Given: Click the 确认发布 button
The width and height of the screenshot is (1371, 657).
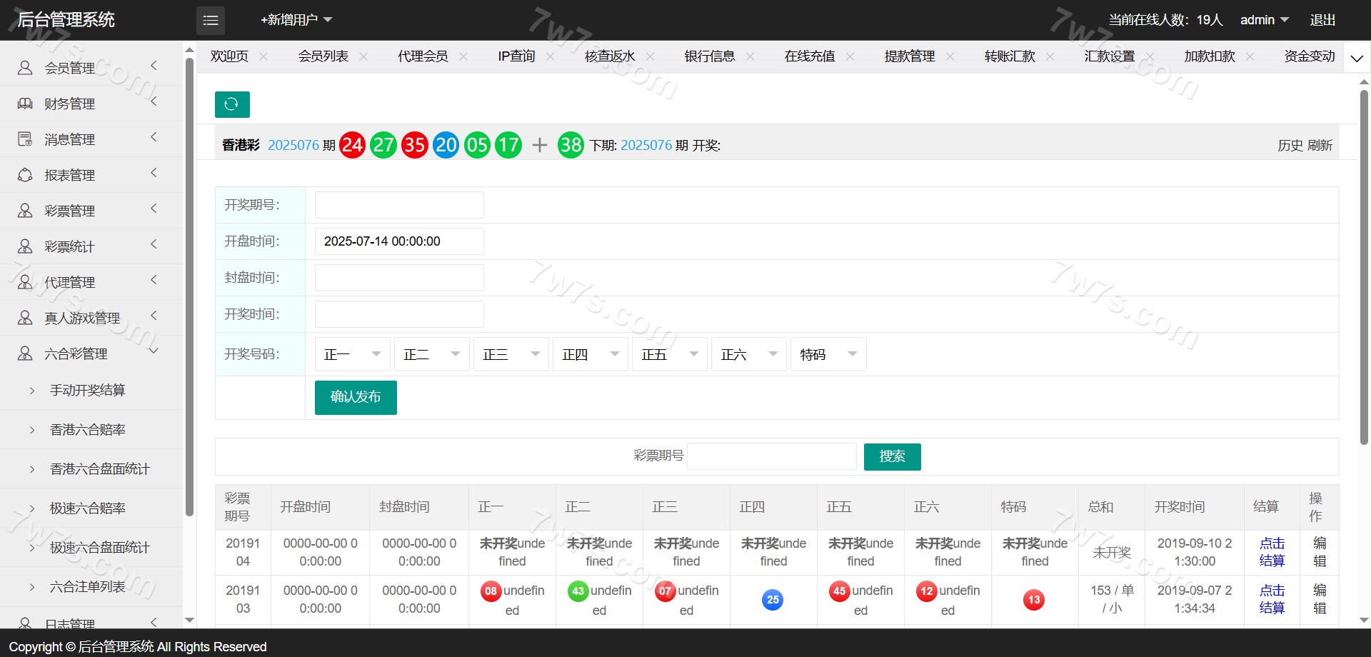Looking at the screenshot, I should pos(356,397).
